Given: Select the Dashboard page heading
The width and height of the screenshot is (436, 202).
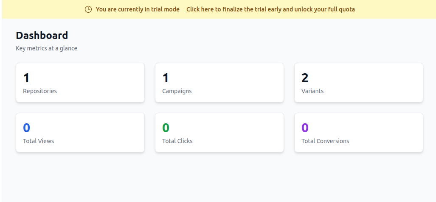Looking at the screenshot, I should (42, 36).
